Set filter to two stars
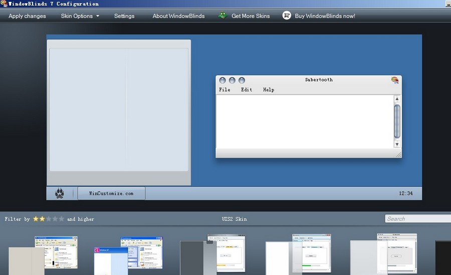Screen dimensions: 451x275 point(42,219)
